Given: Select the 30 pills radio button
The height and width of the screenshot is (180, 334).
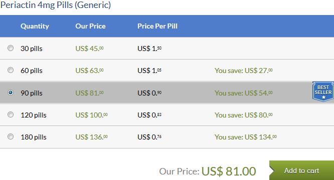Looking at the screenshot, I should [11, 48].
